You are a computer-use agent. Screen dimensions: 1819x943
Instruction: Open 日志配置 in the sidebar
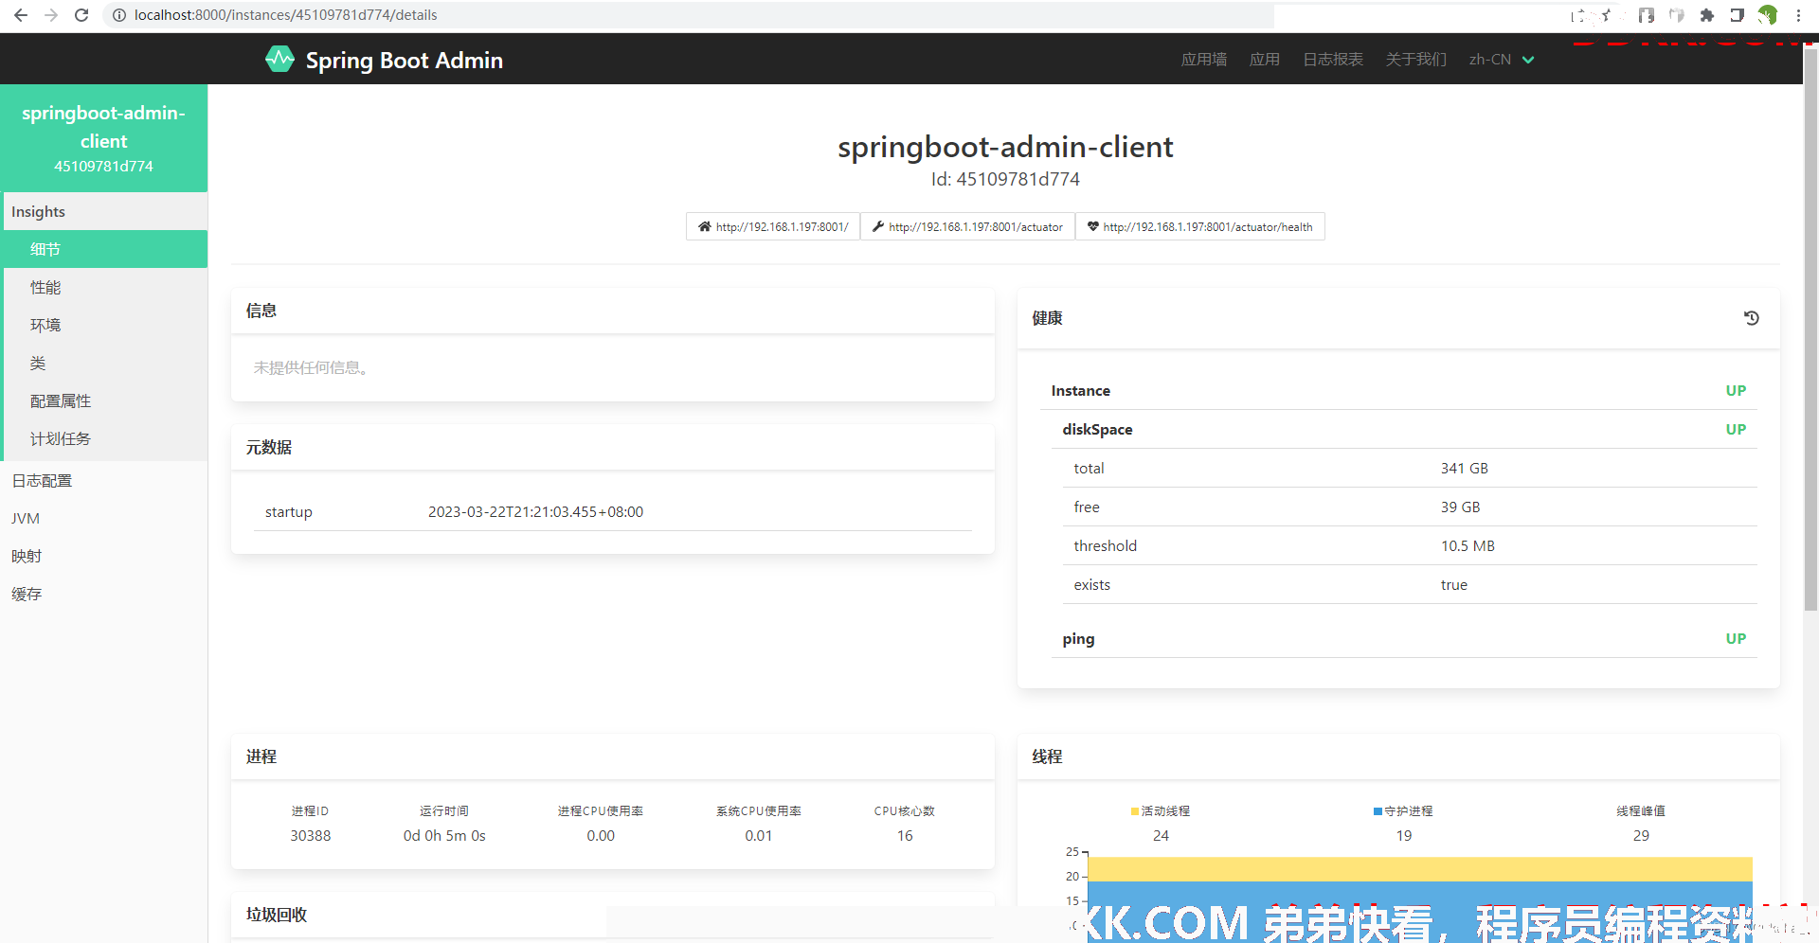(104, 480)
